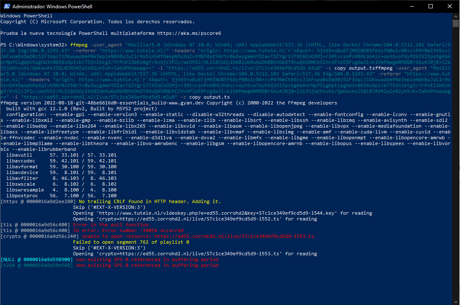This screenshot has height=305, width=463.
Task: Close the PowerShell window
Action: 450,6
